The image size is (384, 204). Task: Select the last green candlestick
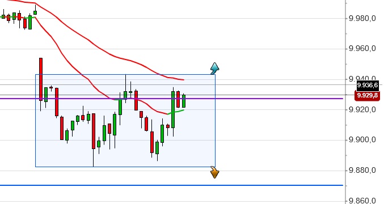[x=184, y=101]
